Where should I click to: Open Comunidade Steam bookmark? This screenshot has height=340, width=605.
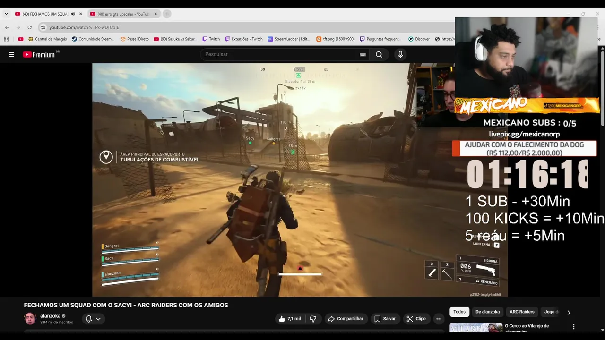coord(93,39)
